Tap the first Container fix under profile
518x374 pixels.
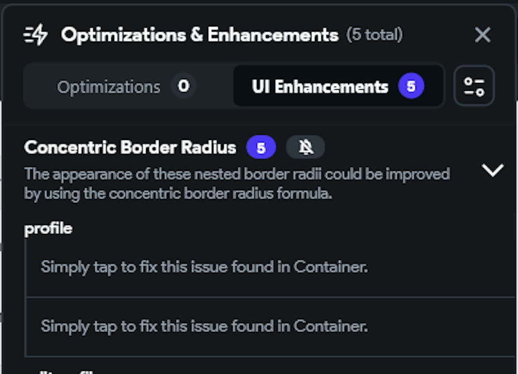[204, 267]
